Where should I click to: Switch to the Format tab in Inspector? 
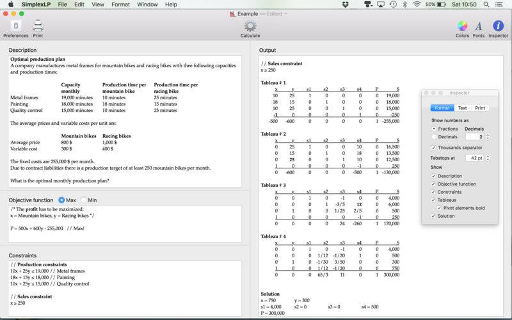tap(442, 108)
